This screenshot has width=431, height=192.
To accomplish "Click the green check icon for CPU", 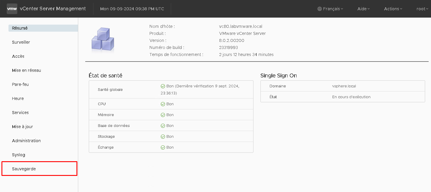I will click(x=163, y=104).
